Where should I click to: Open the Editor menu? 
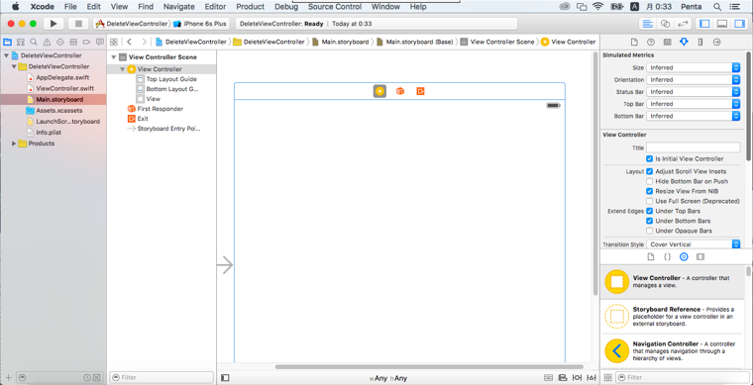(x=215, y=7)
